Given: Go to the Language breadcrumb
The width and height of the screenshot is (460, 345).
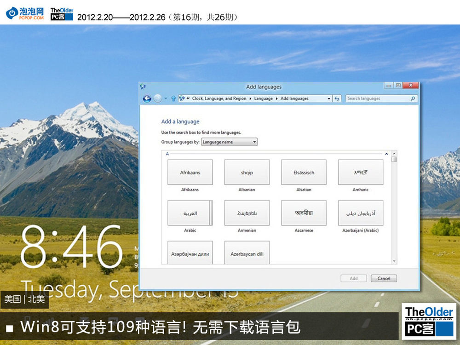Looking at the screenshot, I should pyautogui.click(x=263, y=98).
